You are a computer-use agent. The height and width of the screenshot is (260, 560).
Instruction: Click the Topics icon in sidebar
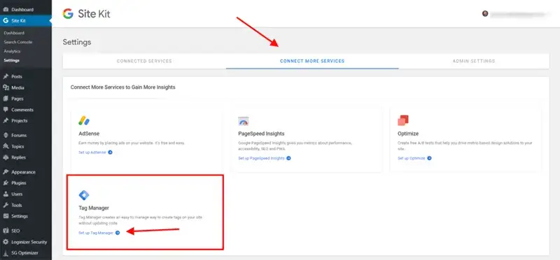tap(6, 147)
